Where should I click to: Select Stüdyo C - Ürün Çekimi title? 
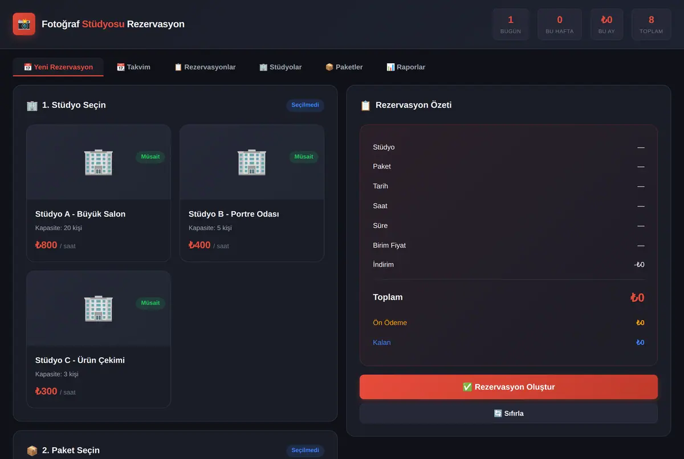(x=80, y=360)
